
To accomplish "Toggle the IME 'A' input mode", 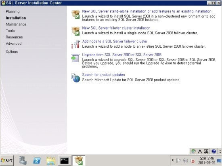I will click(200, 151).
